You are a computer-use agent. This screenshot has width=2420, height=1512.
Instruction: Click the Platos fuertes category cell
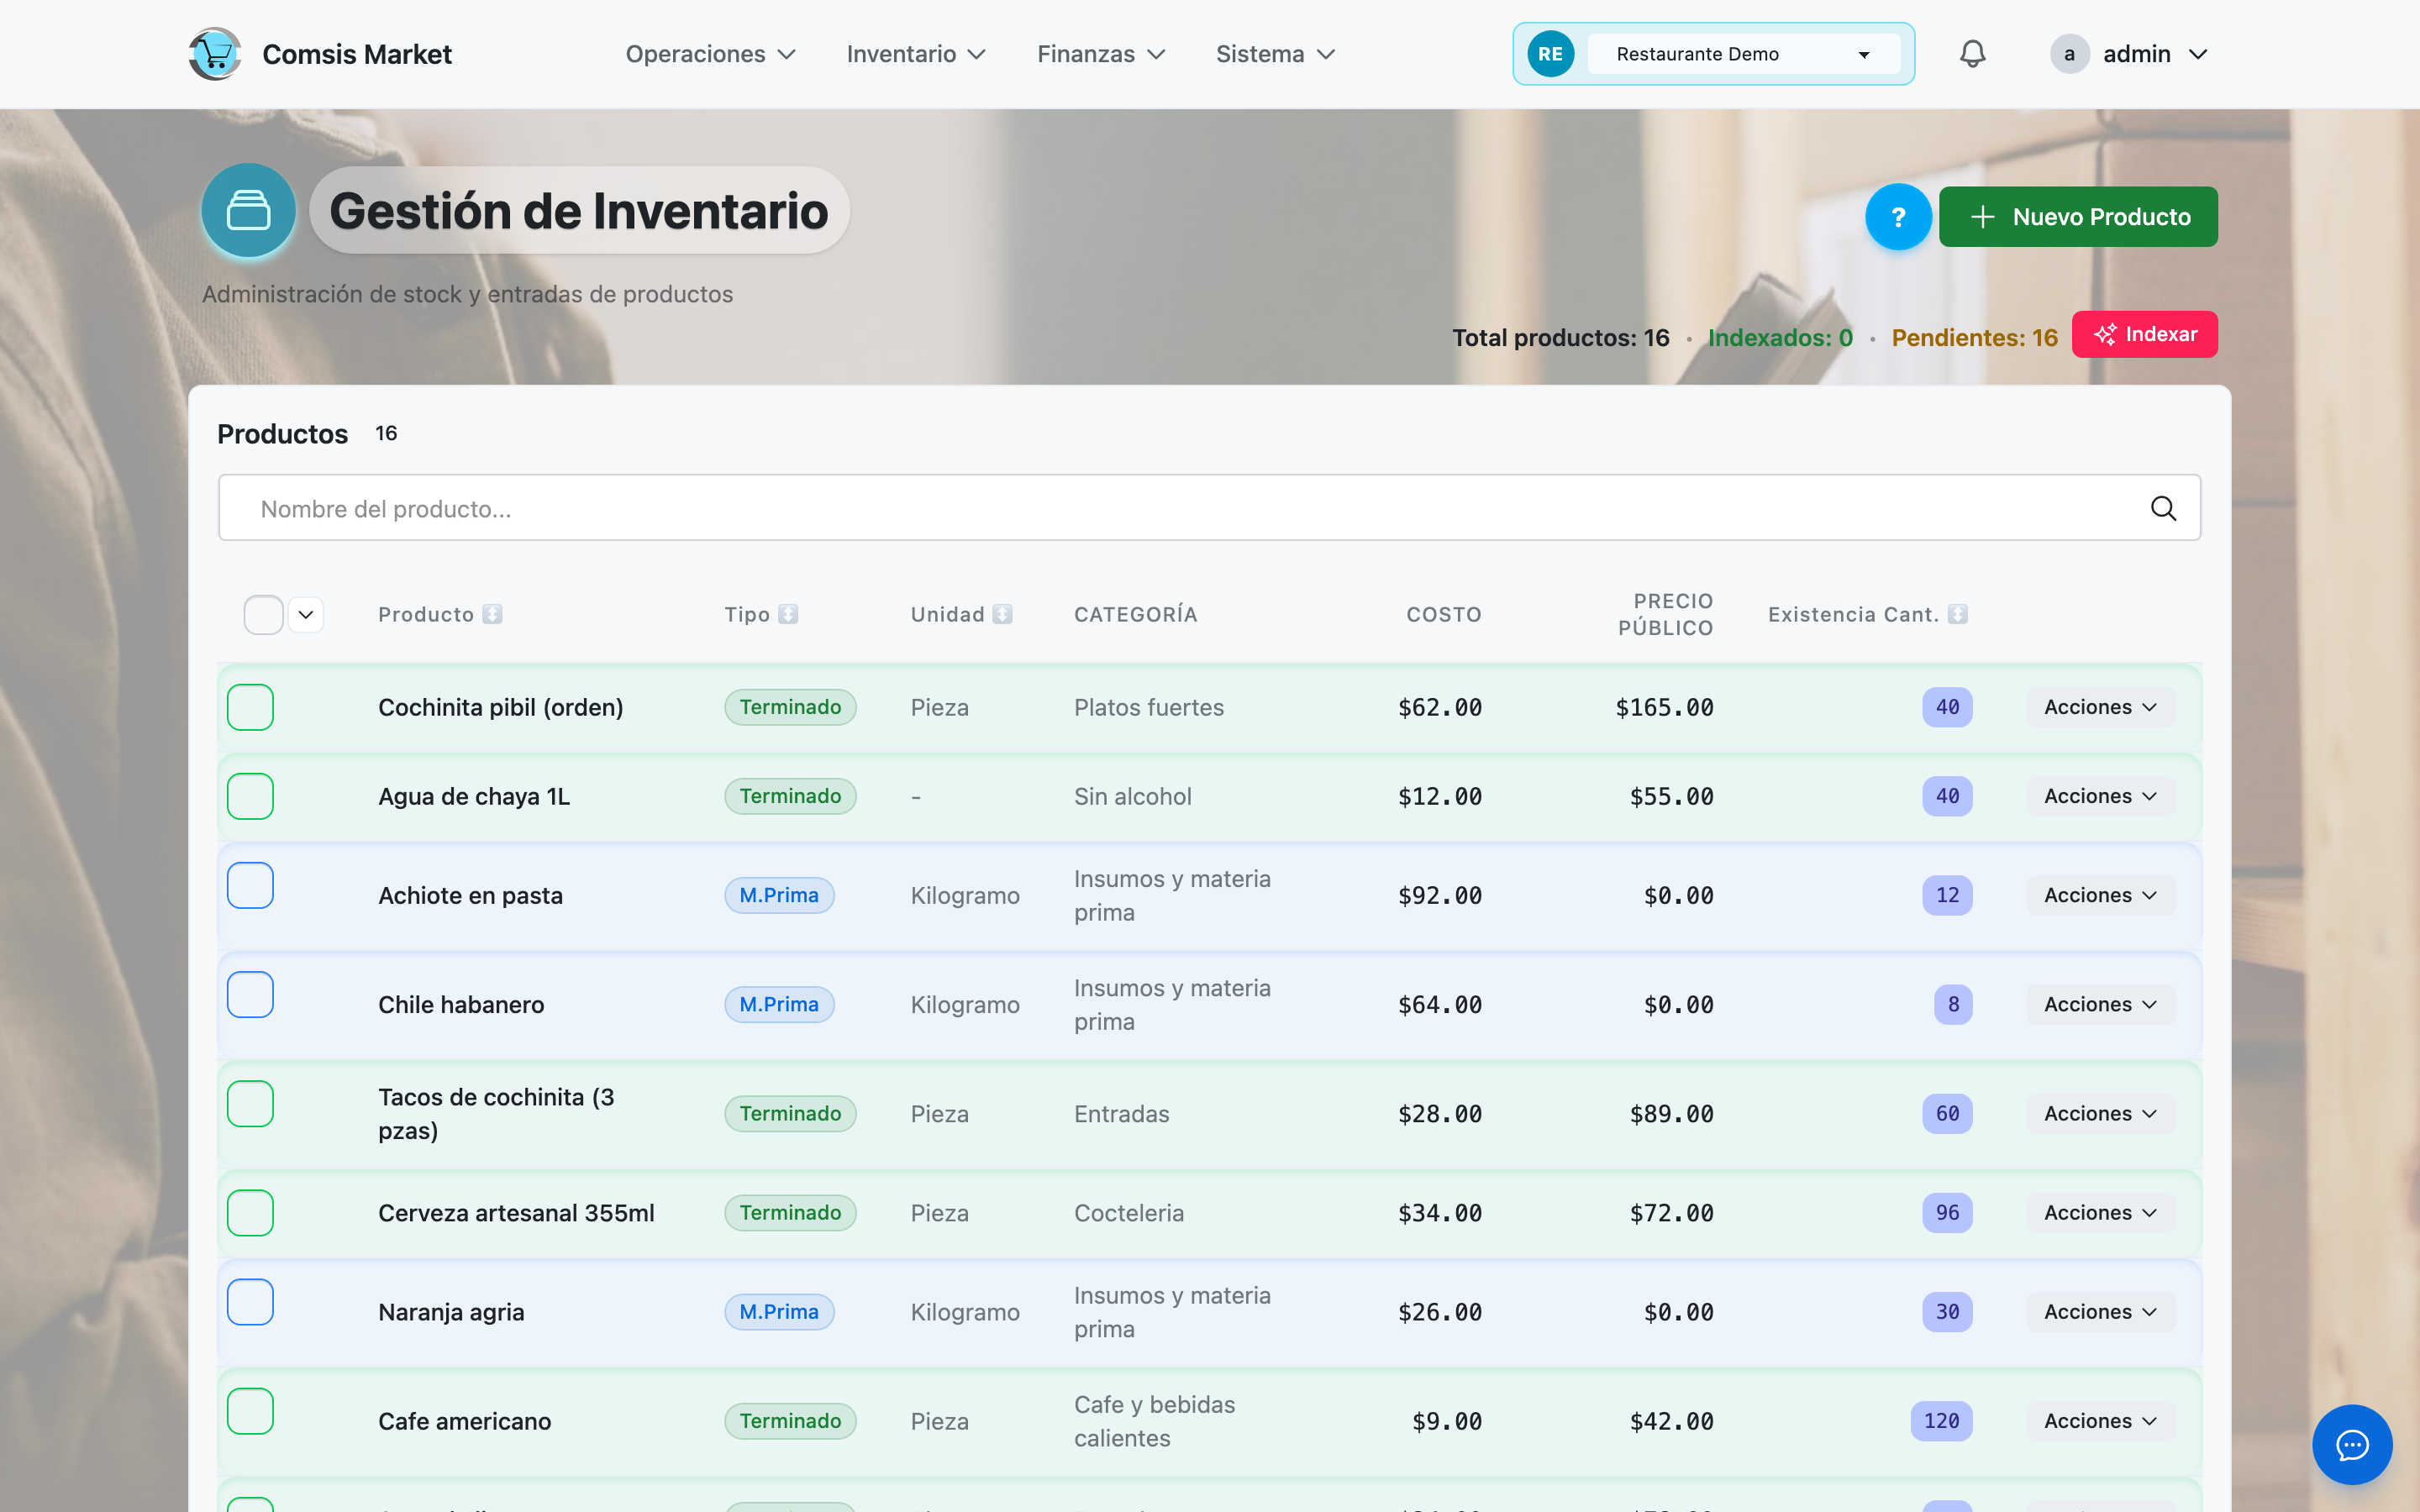(x=1148, y=707)
